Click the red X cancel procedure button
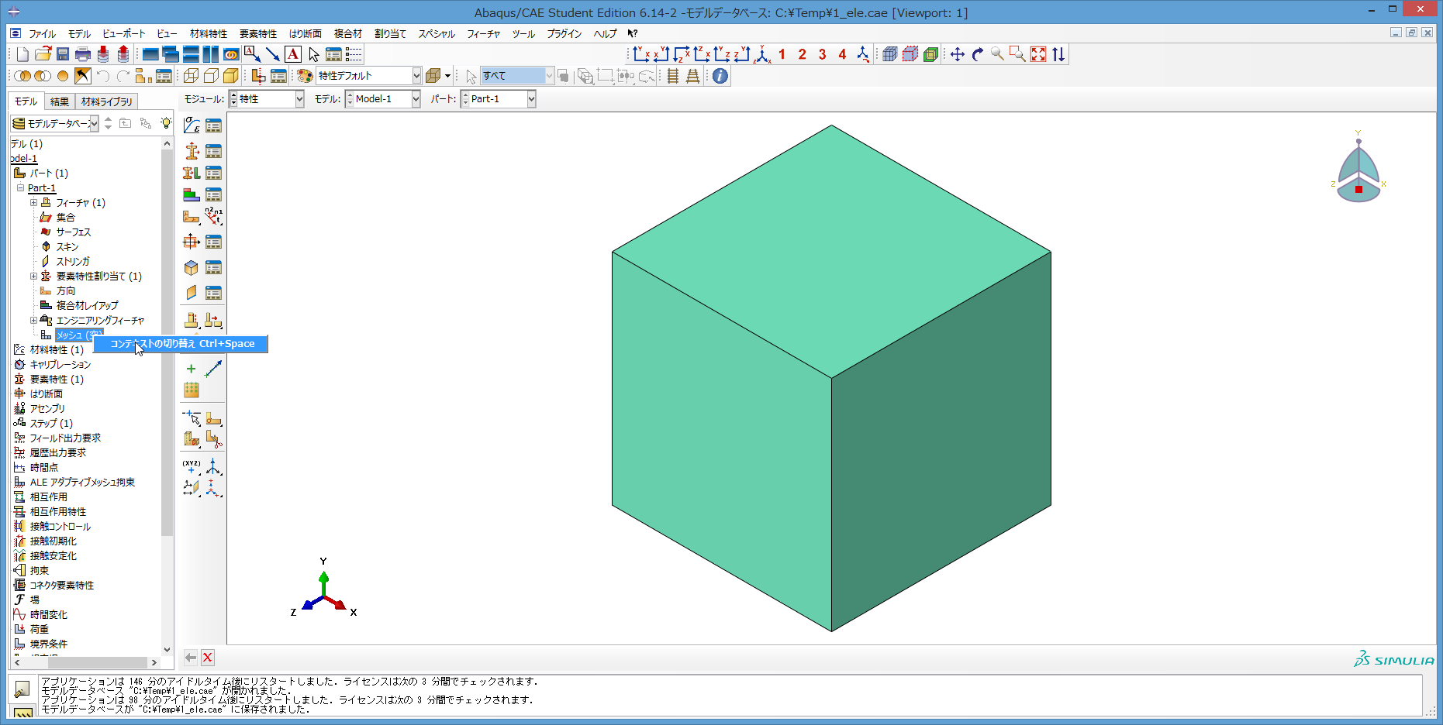The width and height of the screenshot is (1443, 725). tap(208, 658)
